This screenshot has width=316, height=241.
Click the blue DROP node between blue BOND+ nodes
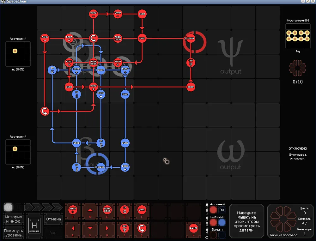101,70
